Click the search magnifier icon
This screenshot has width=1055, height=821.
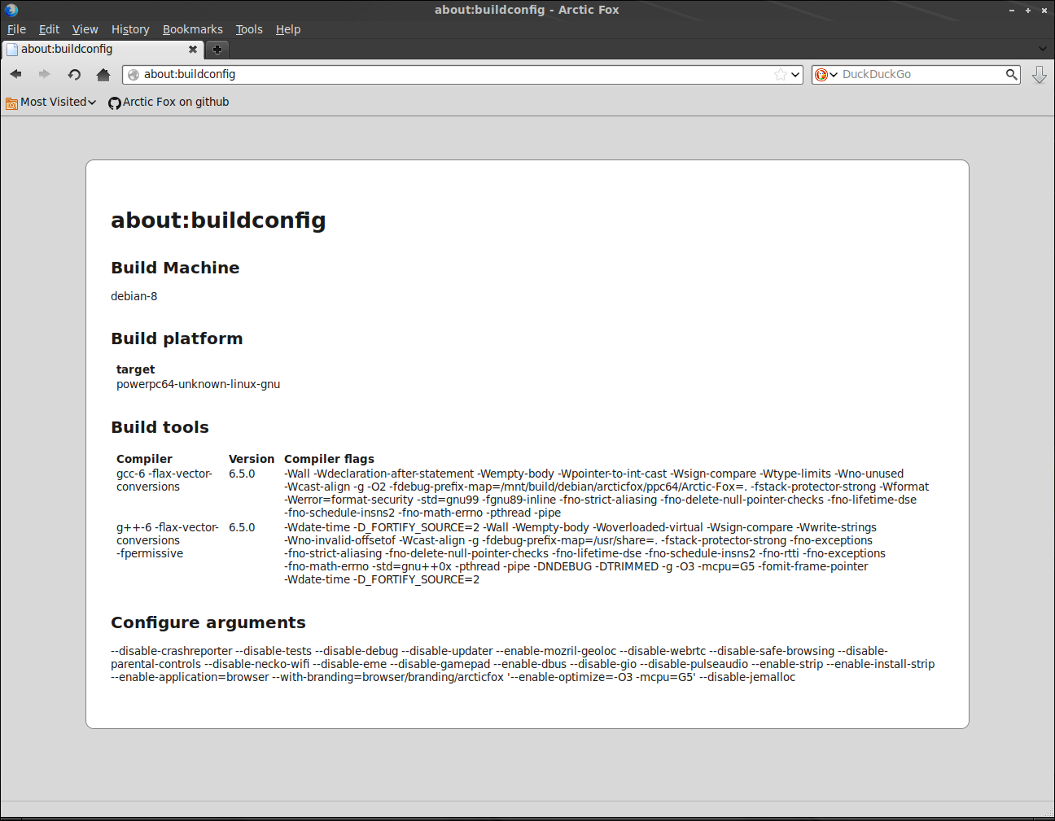[1011, 74]
